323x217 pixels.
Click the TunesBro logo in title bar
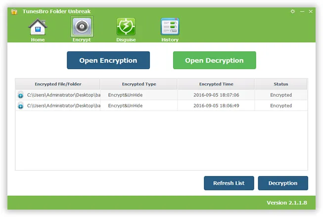coord(14,11)
